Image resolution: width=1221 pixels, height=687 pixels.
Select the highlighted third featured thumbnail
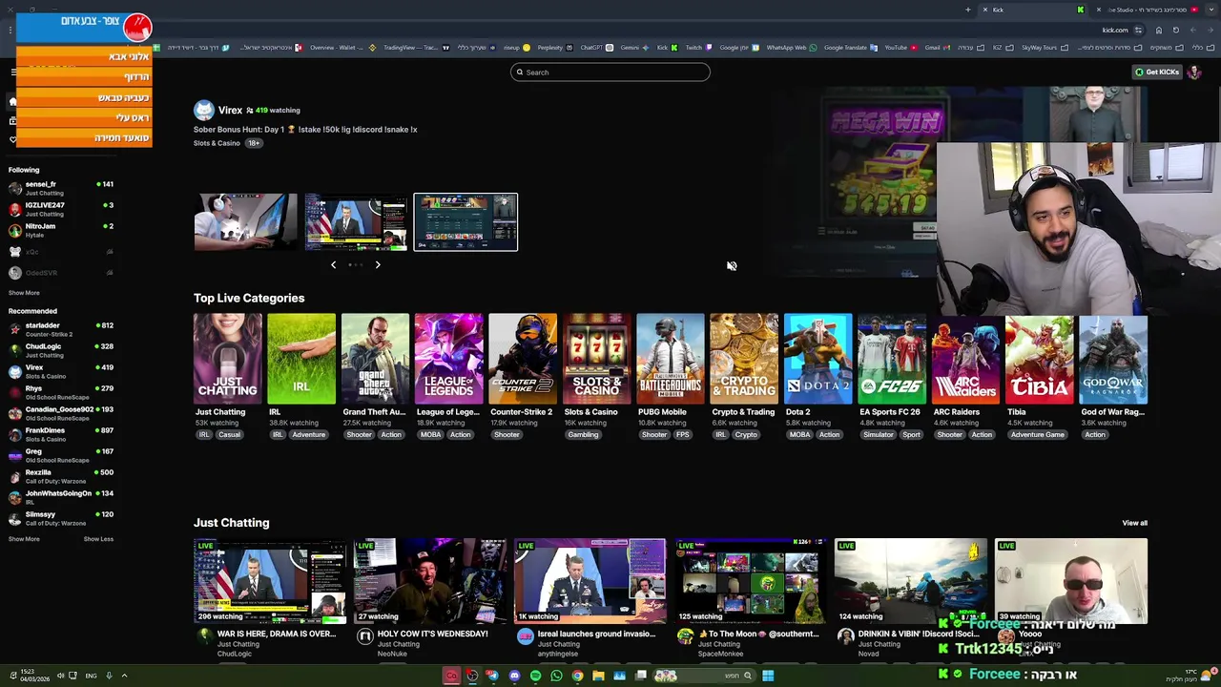(466, 222)
